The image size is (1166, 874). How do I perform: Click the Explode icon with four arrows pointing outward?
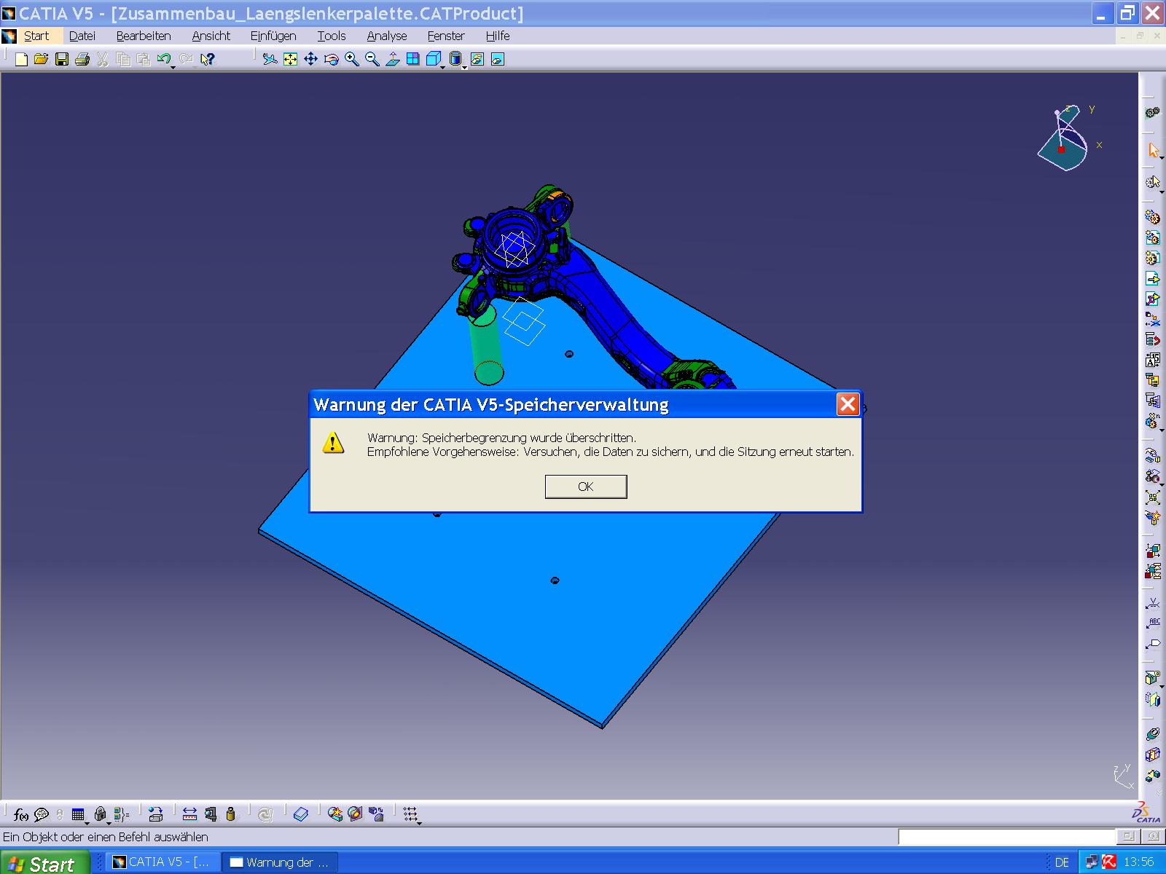coord(1153,497)
